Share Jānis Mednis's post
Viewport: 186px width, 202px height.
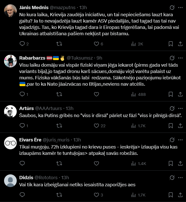[x=180, y=44]
